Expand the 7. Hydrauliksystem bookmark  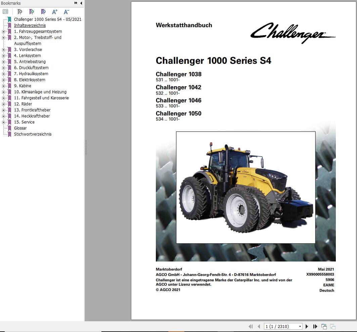(x=3, y=74)
